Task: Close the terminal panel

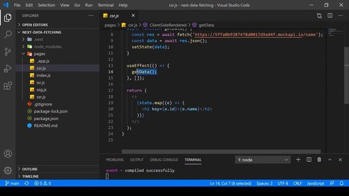Action: [340, 160]
